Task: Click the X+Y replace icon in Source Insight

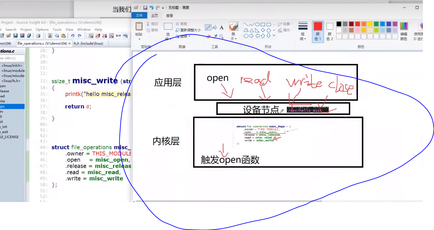Action: tap(118, 36)
